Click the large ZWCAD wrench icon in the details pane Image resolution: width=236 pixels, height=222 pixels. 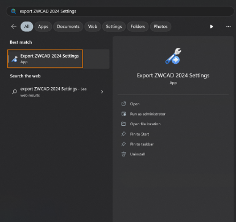173,56
